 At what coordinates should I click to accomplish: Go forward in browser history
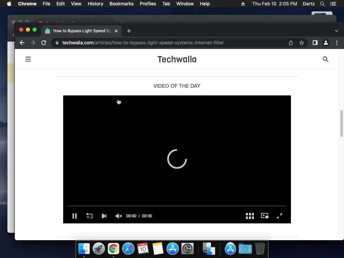coord(33,43)
